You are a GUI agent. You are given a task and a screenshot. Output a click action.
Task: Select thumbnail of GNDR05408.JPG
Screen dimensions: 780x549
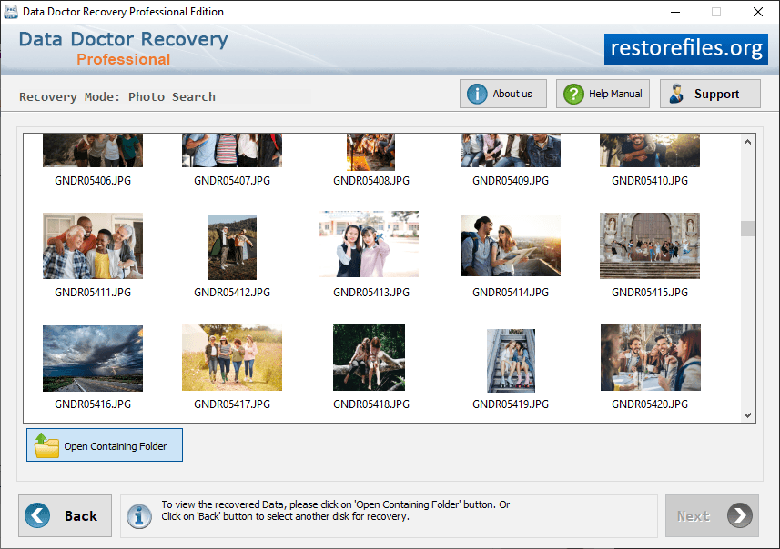[x=371, y=152]
